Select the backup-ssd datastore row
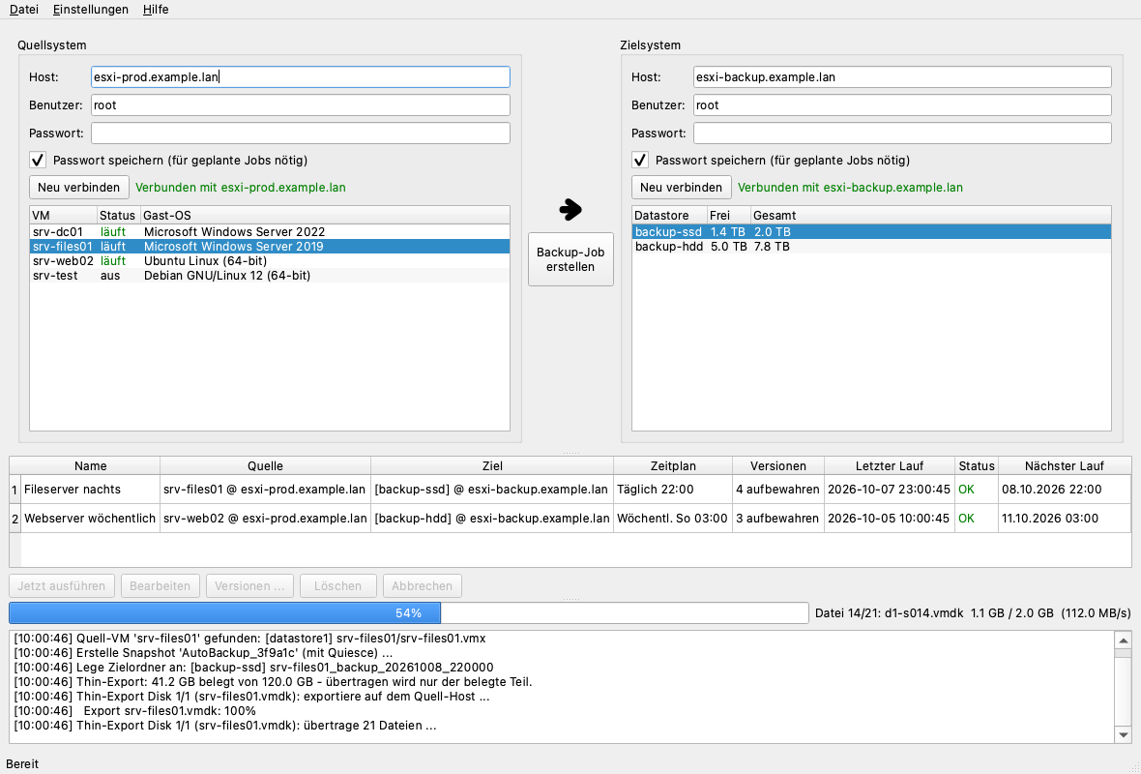 point(872,231)
